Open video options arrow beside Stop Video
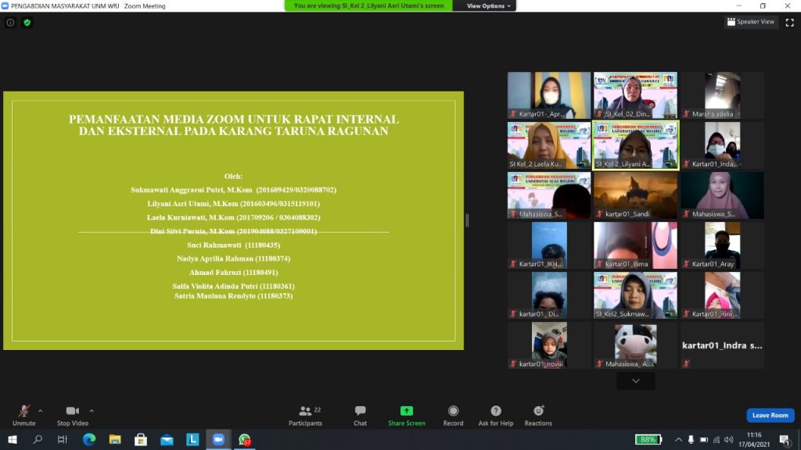Image resolution: width=801 pixels, height=450 pixels. [x=92, y=410]
